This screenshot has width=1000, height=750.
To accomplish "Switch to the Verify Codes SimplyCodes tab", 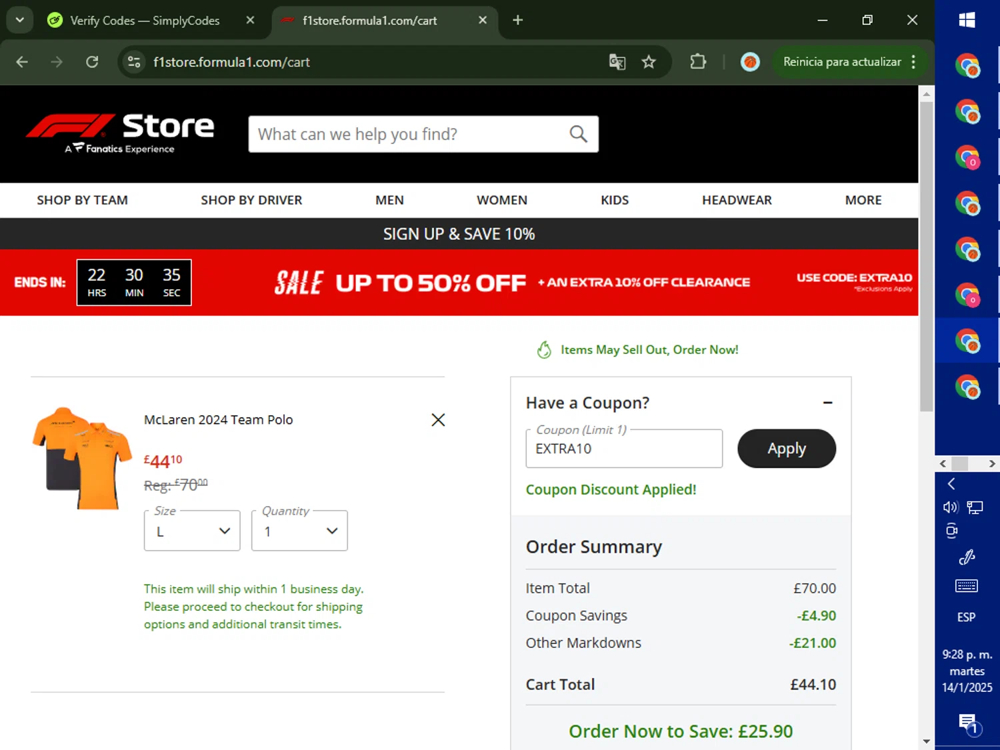I will (145, 21).
